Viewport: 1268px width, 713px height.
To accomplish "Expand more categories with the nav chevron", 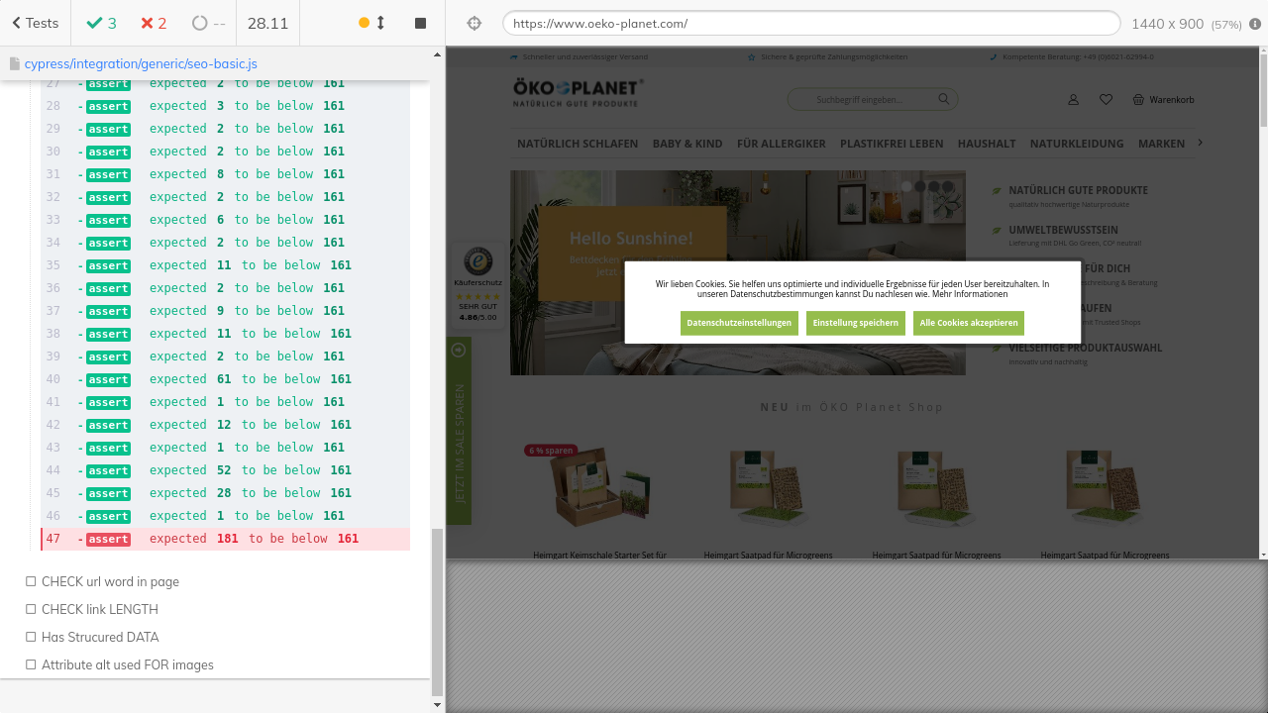I will point(1200,143).
